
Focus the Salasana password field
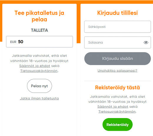117,42
